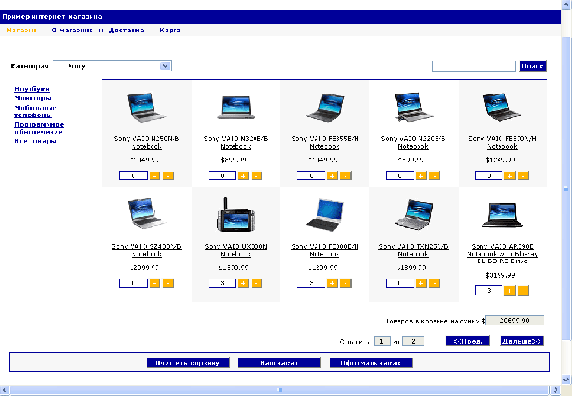Screen dimensions: 572x396
Task: Click quantity field of VAIO N250N/B
Action: pyautogui.click(x=133, y=176)
